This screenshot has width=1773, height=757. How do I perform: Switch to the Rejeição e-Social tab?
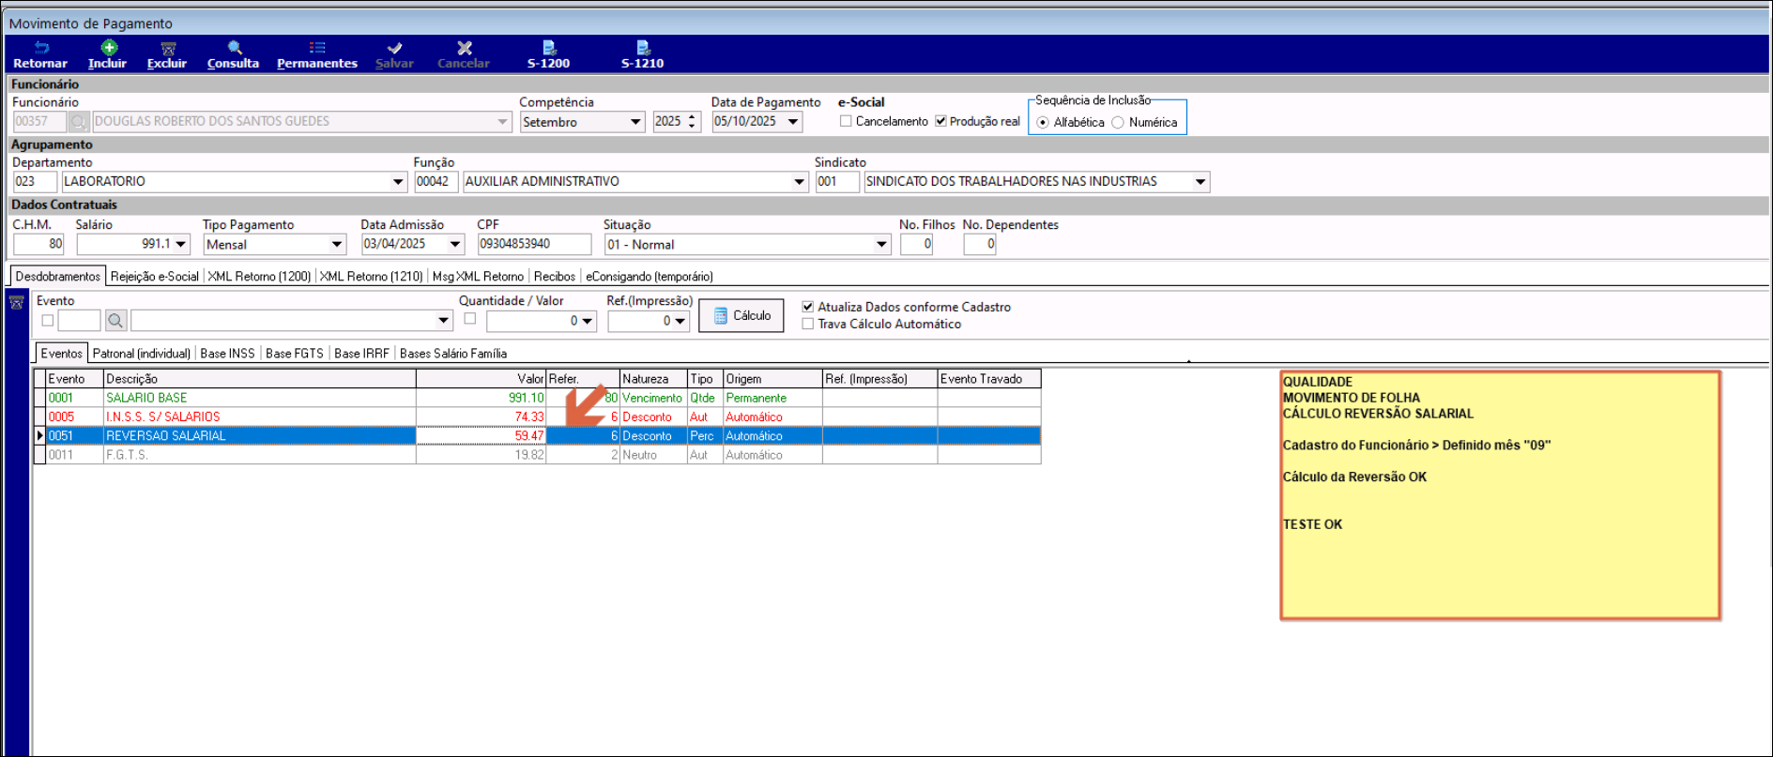point(155,277)
